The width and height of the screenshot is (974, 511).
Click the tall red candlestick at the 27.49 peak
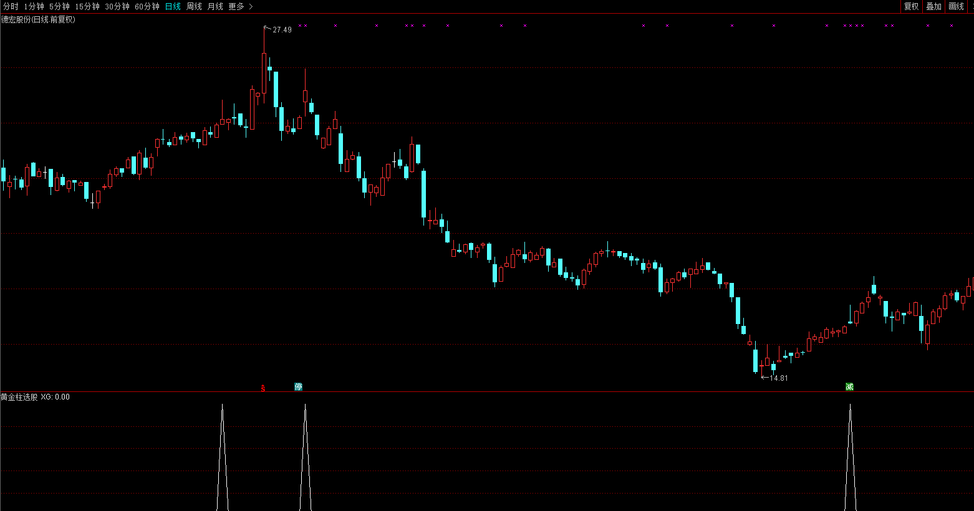click(x=264, y=73)
